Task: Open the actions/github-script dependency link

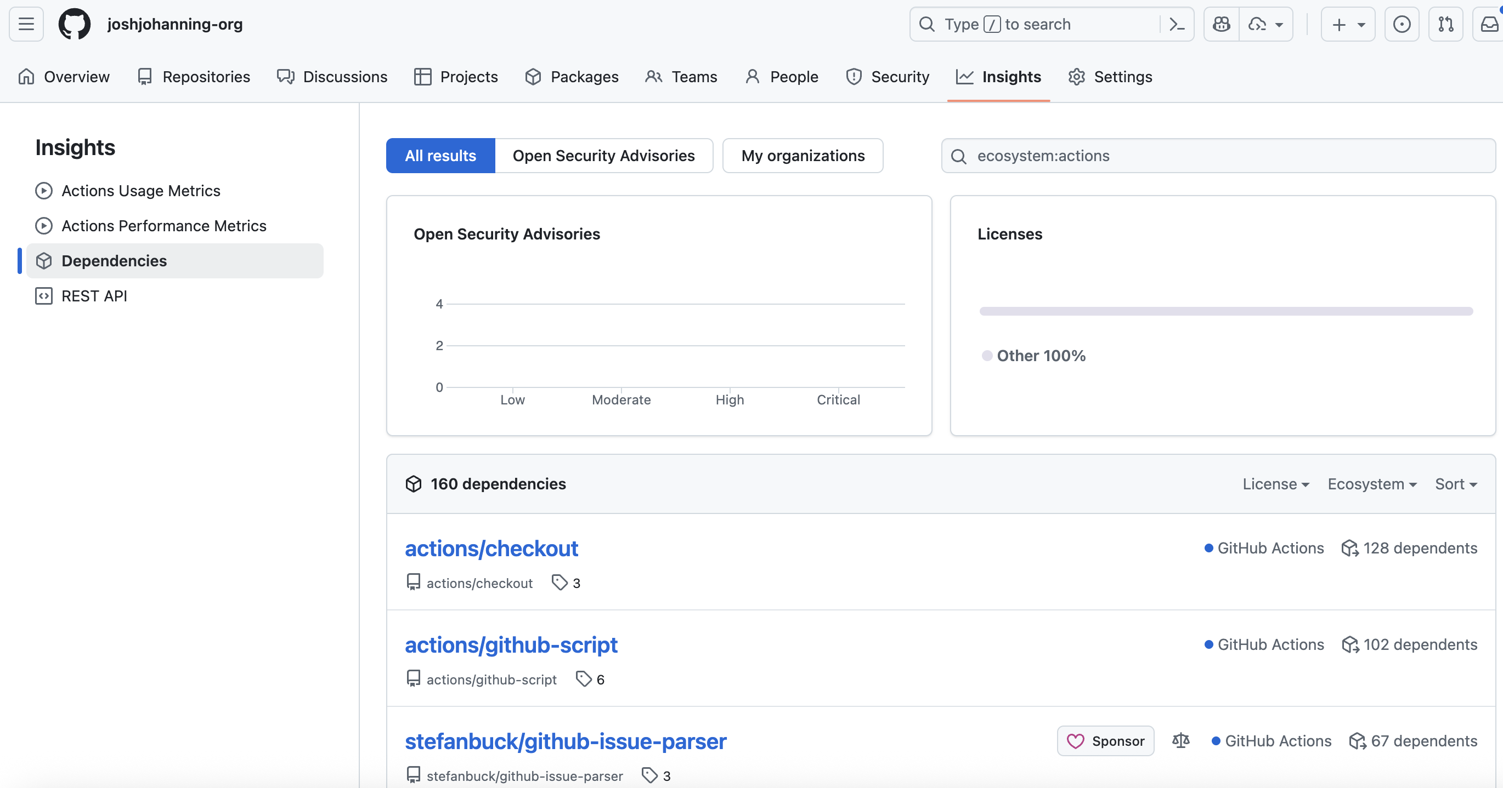Action: click(511, 644)
